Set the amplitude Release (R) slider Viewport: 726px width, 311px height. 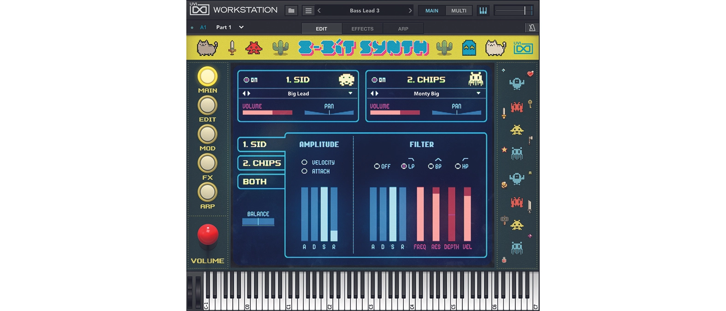tap(334, 214)
